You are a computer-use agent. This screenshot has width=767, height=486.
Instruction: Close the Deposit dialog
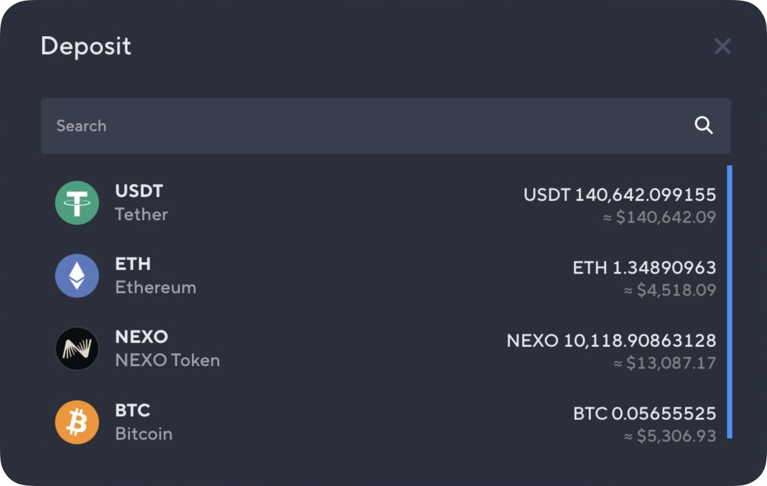click(x=722, y=46)
